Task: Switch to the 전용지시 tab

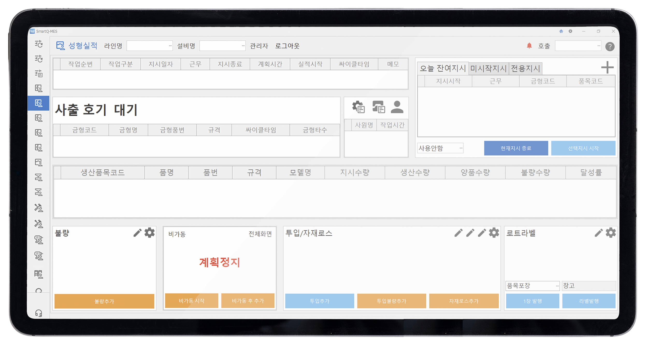Action: pos(525,68)
